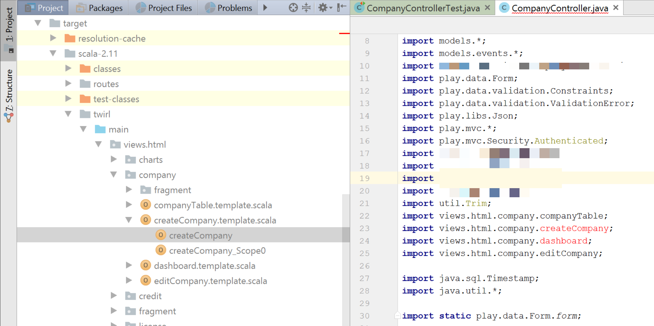Switch to CompanyControllerTest.java editor tab
This screenshot has height=326, width=654.
click(423, 8)
